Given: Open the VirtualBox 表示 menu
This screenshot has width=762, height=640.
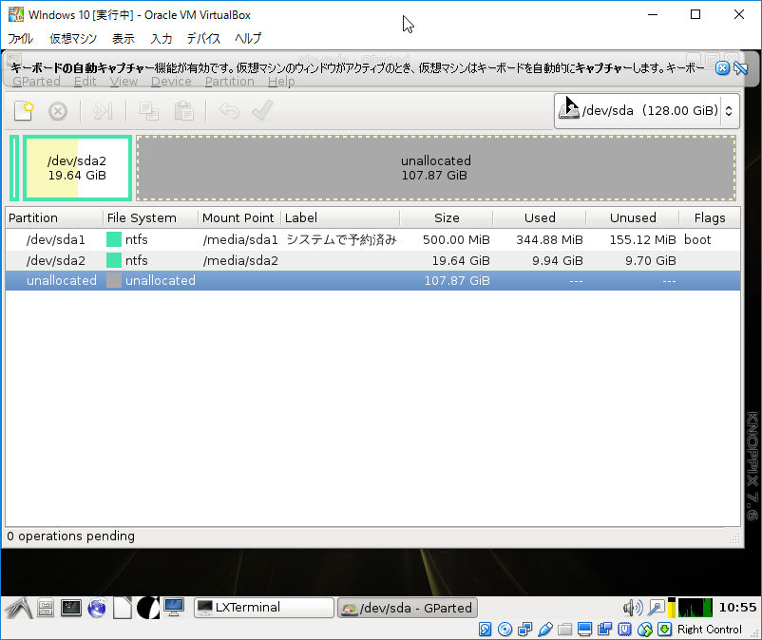Looking at the screenshot, I should 124,38.
